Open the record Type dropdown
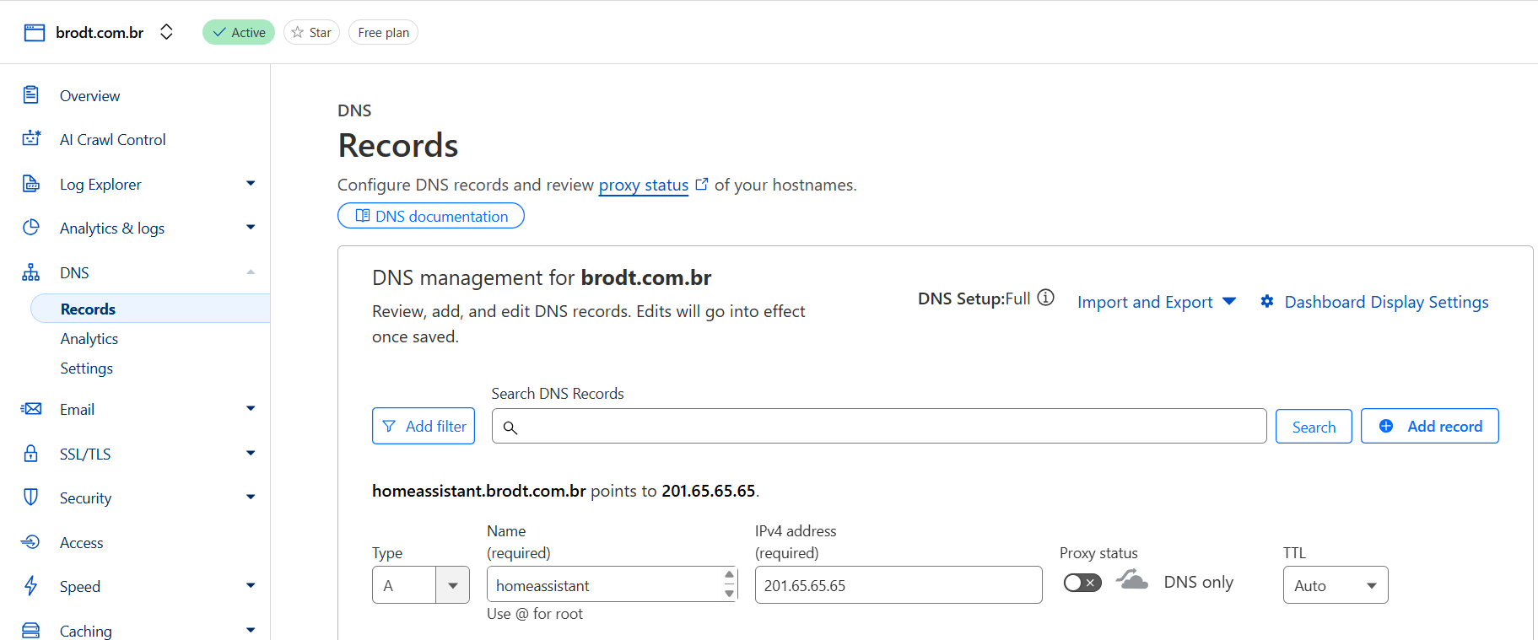Screen dimensions: 1538x640 452,584
